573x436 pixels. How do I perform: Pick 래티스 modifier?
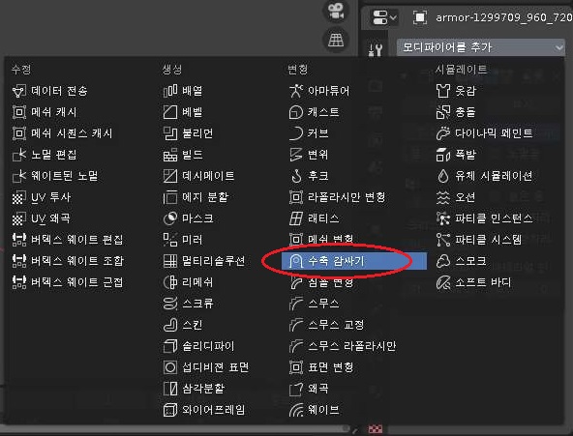coord(315,218)
